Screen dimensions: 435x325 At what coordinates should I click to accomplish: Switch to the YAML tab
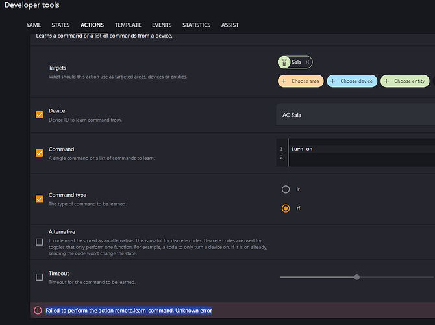(33, 25)
